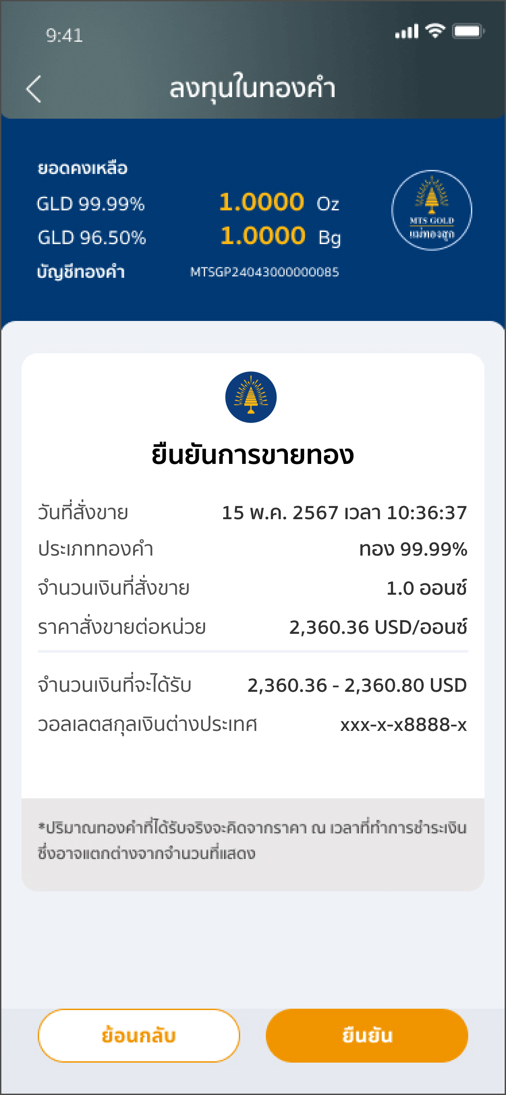Tap the 9:41 clock in status bar

point(64,36)
